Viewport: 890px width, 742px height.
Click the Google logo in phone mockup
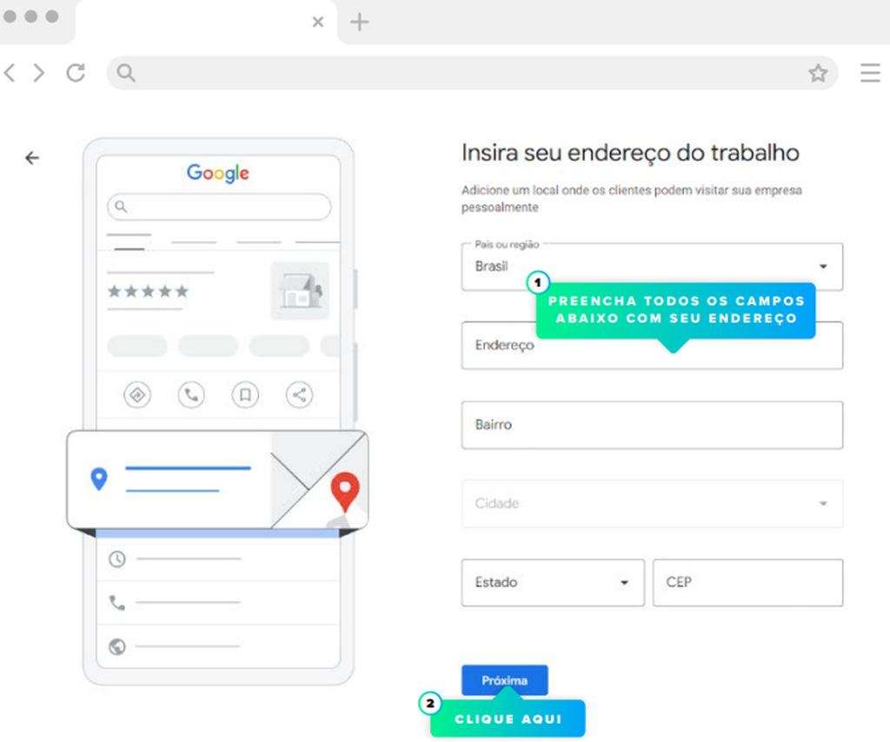(218, 173)
